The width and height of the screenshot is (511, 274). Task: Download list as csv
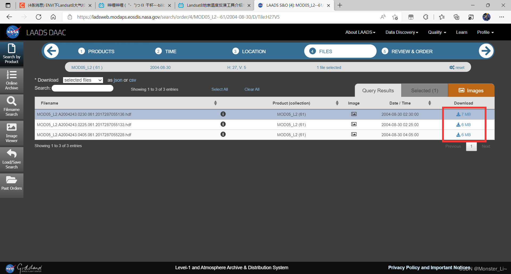pos(133,80)
